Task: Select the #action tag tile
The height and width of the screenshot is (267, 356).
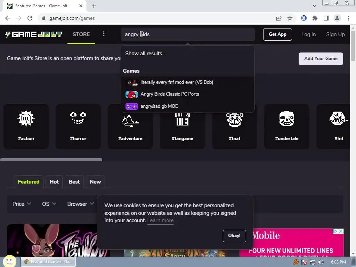Action: click(26, 127)
